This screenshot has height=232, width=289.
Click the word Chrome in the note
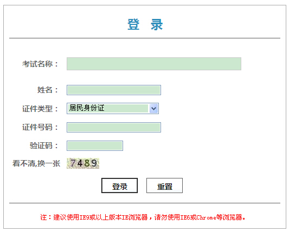(206, 217)
